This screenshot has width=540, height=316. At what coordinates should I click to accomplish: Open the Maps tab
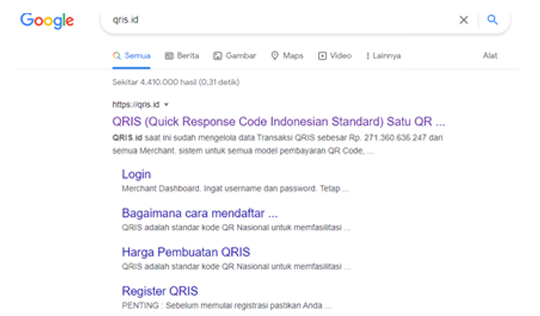click(x=288, y=55)
